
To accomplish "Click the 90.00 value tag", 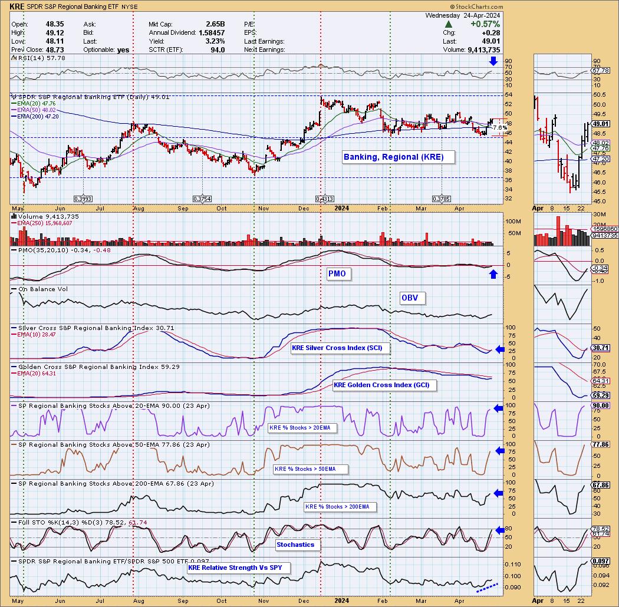I will (x=601, y=405).
